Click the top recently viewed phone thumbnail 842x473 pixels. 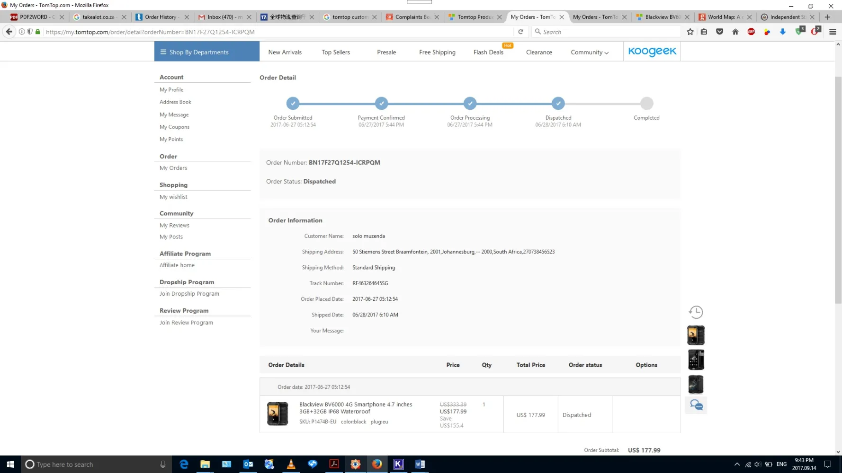pyautogui.click(x=696, y=335)
